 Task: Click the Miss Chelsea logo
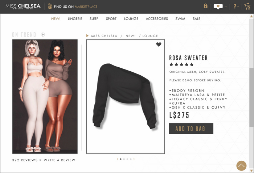(22, 7)
